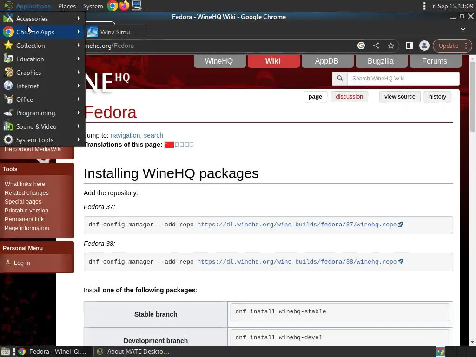Image resolution: width=476 pixels, height=357 pixels.
Task: Expand Accessories submenu arrow
Action: click(79, 18)
